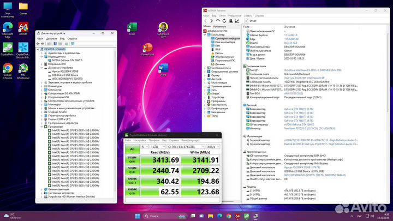This screenshot has width=393, height=221.
Task: Click the scan hardware monitor icon in Device Manager
Action: [x=73, y=44]
